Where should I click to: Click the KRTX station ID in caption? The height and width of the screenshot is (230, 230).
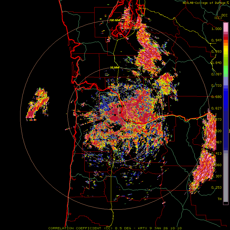coord(143,228)
